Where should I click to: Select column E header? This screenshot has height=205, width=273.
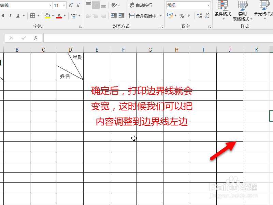pyautogui.click(x=97, y=50)
